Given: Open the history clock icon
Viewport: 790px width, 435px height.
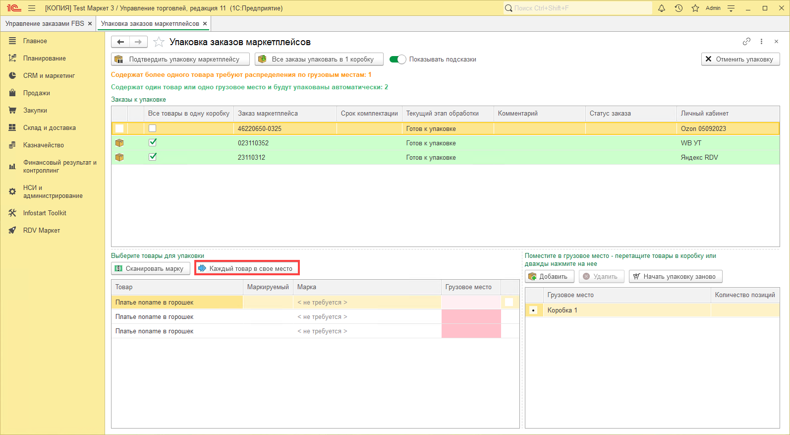Looking at the screenshot, I should (678, 8).
